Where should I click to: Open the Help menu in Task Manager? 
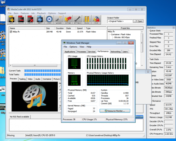point(89,47)
